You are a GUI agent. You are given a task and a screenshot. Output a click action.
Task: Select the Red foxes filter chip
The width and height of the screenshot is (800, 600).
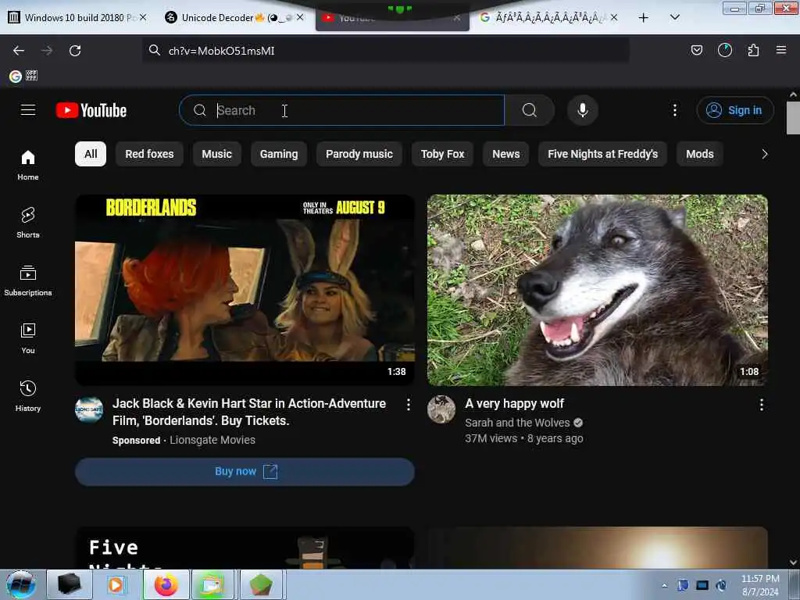(x=149, y=154)
